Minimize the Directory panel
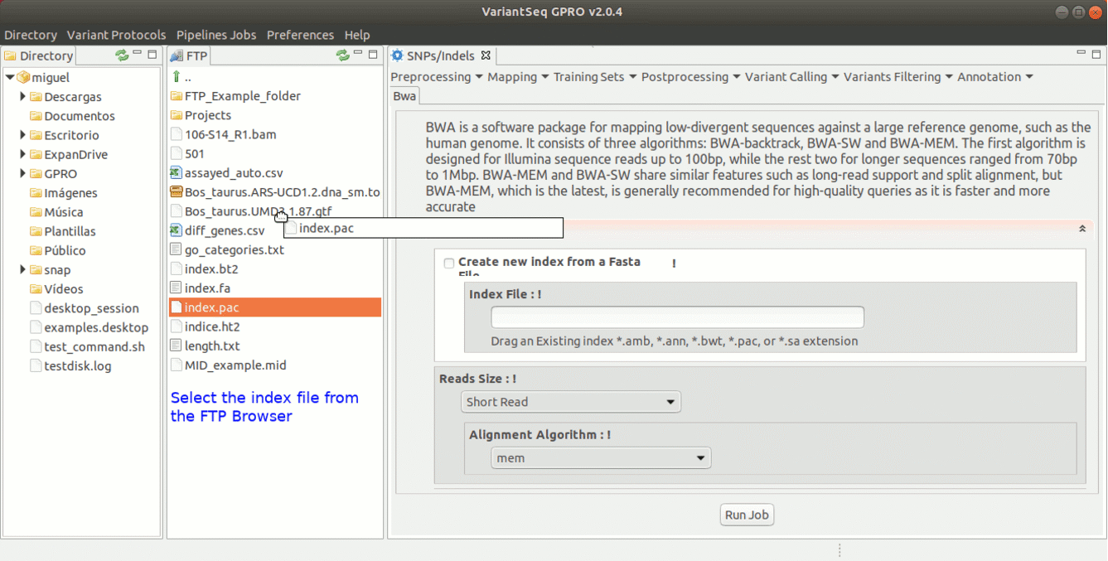The height and width of the screenshot is (561, 1108). coord(138,55)
